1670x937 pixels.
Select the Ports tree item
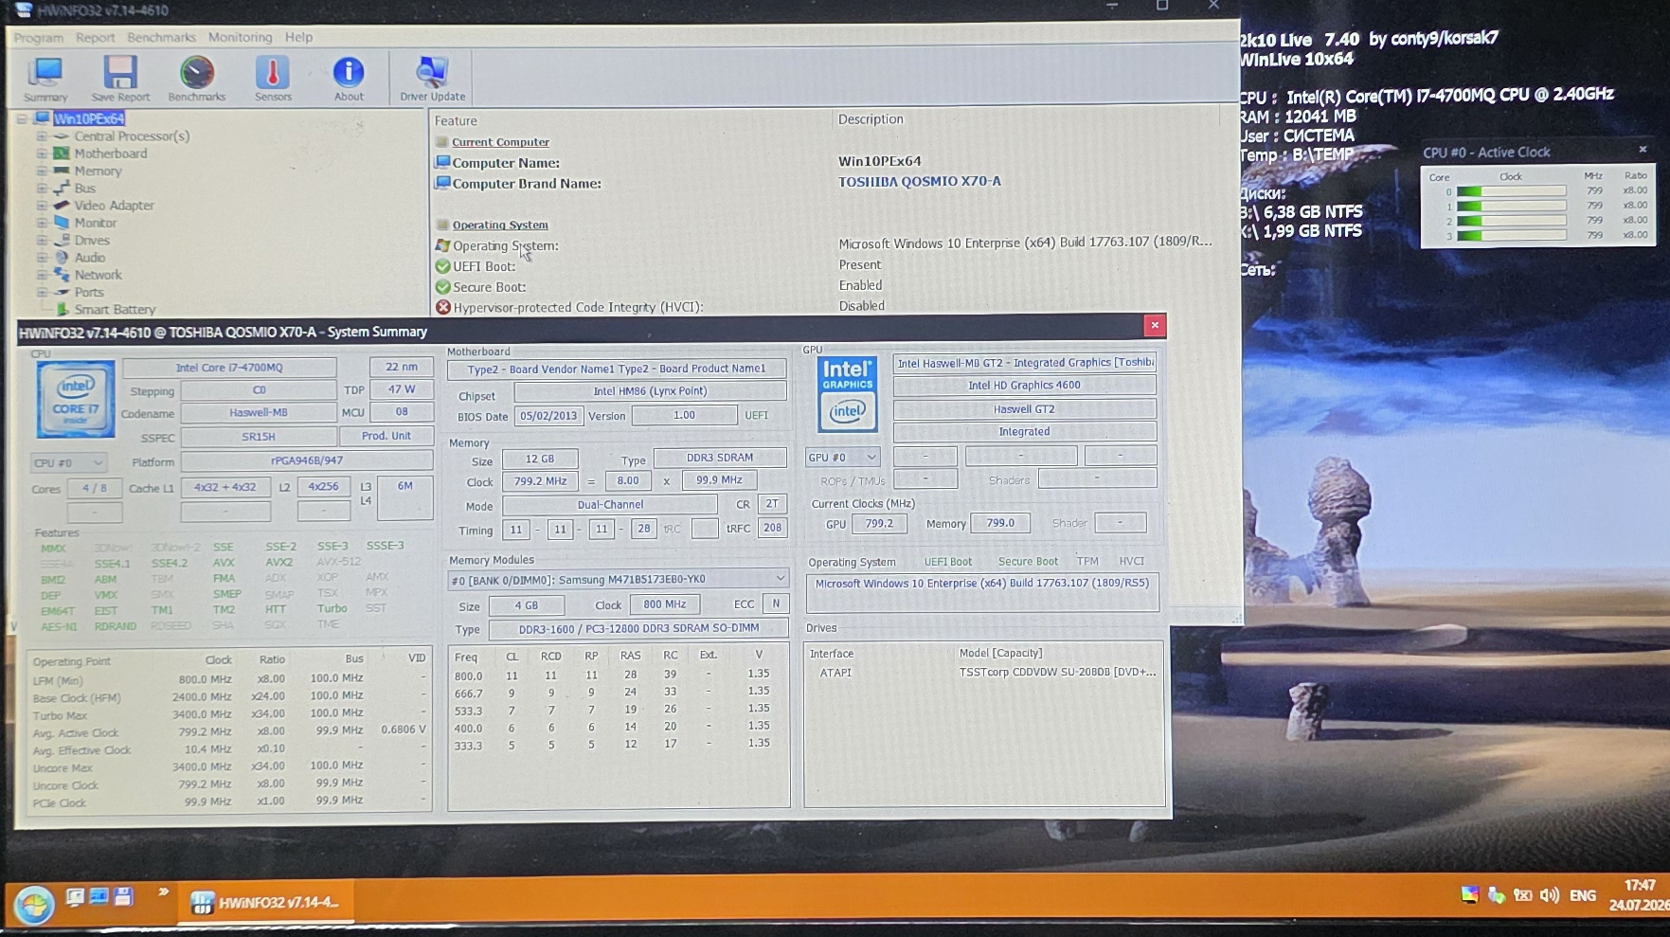89,293
